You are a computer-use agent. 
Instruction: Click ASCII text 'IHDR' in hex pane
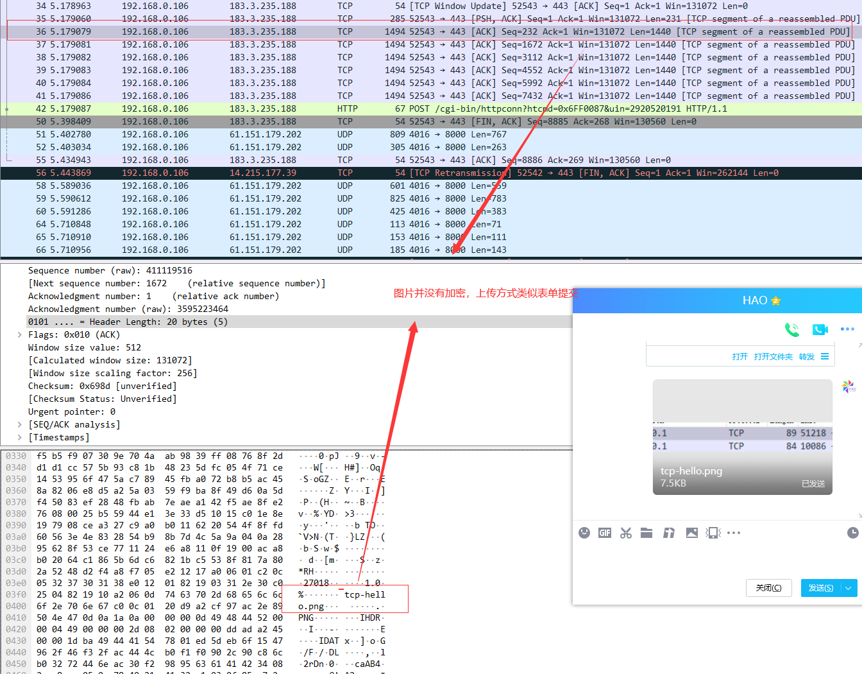click(370, 618)
